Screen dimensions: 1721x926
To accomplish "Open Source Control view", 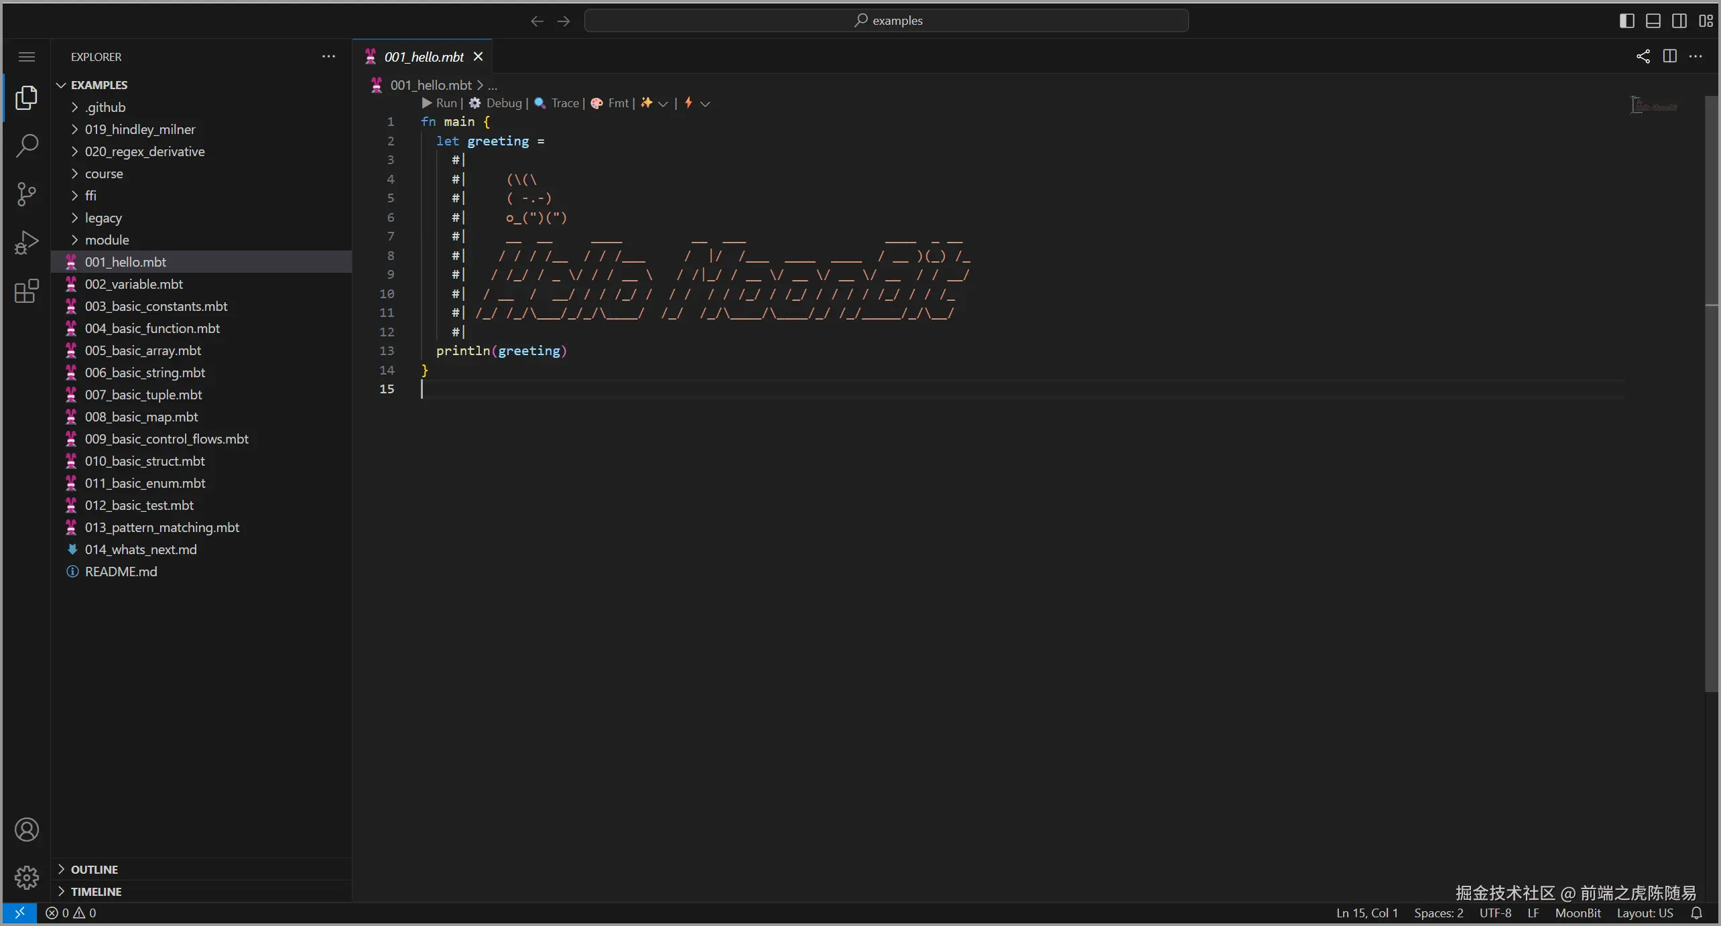I will click(27, 194).
